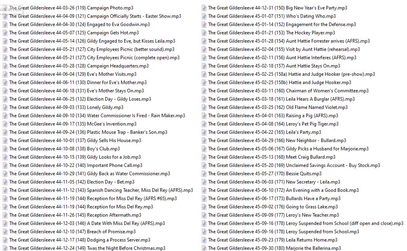Viewport: 407px width, 251px height.
Task: Click the icon for Breach of Promise file
Action: point(5,232)
